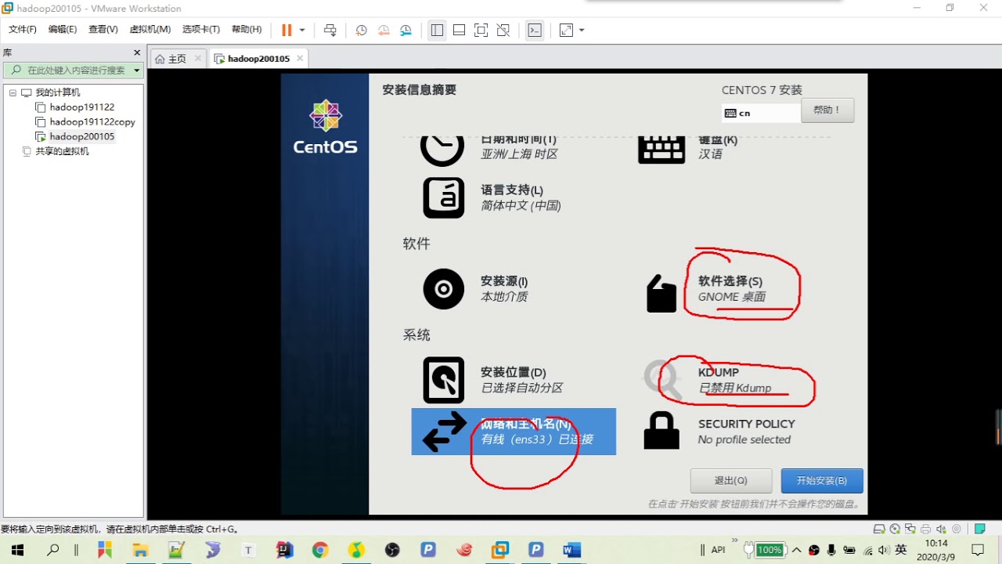Open Word from the taskbar
Screen dimensions: 1002x564
pos(572,550)
